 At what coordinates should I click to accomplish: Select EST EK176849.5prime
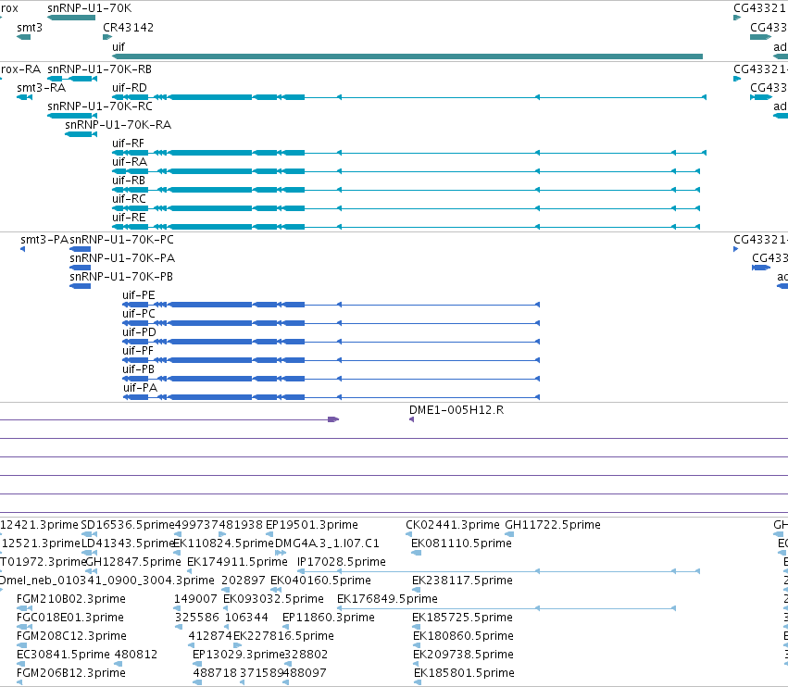(x=507, y=608)
